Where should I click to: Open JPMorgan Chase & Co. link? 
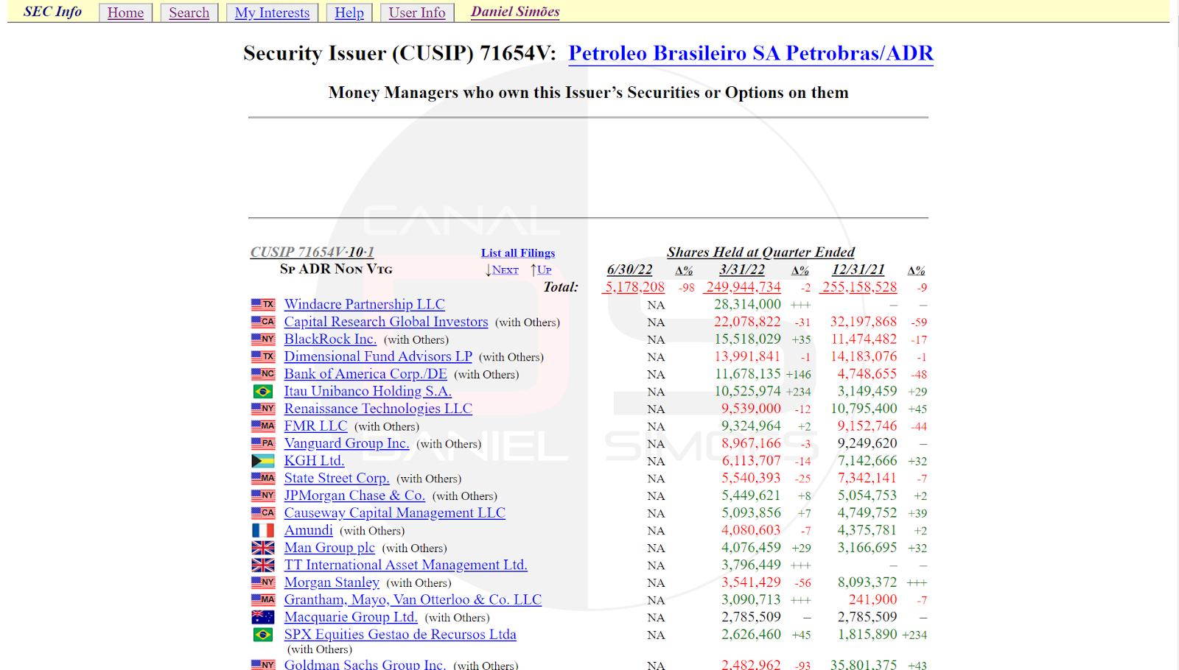point(354,496)
